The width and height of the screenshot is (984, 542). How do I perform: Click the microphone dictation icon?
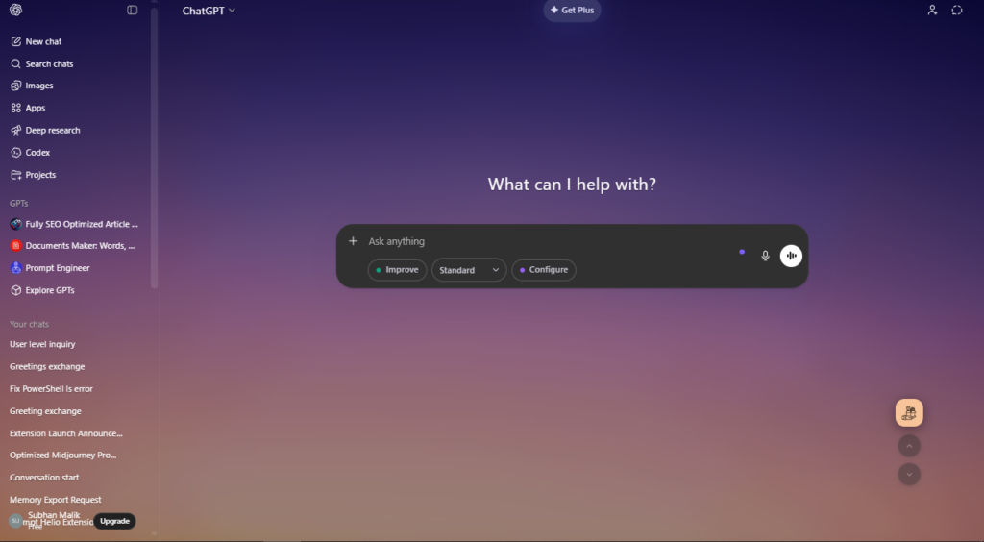click(765, 256)
